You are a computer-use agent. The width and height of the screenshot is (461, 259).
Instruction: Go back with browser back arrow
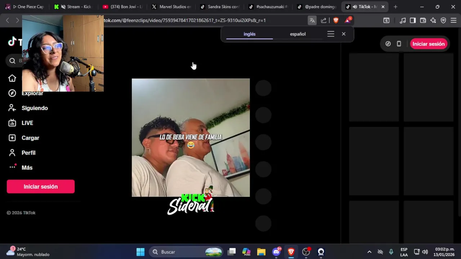coord(8,21)
